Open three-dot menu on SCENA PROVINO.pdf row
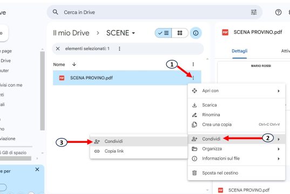 tap(193, 78)
